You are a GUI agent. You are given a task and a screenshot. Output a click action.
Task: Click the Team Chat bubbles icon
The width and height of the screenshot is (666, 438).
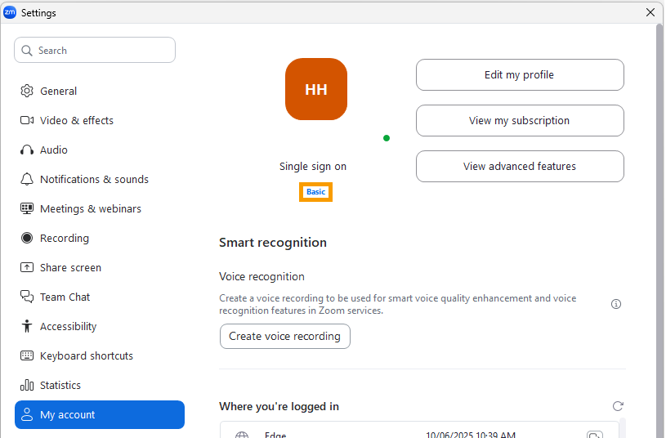point(27,297)
